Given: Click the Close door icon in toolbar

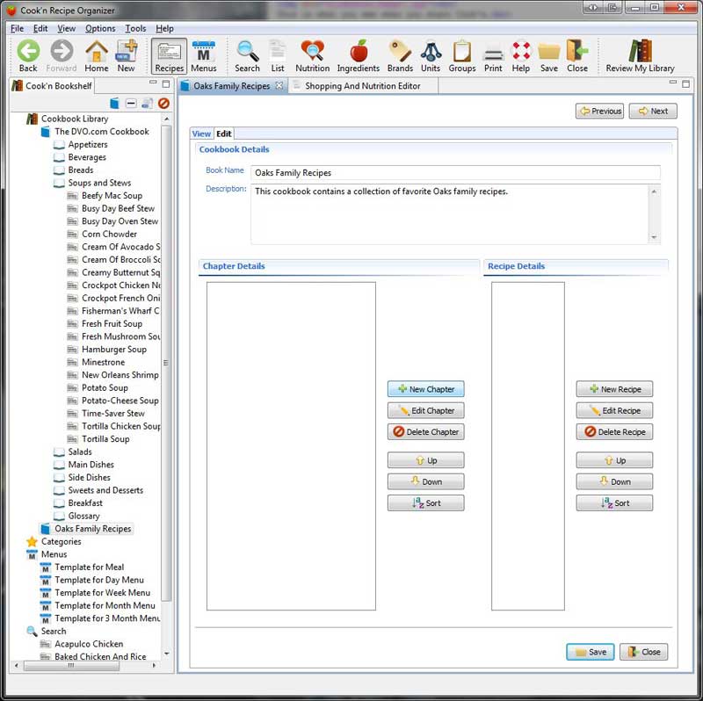Looking at the screenshot, I should (577, 56).
